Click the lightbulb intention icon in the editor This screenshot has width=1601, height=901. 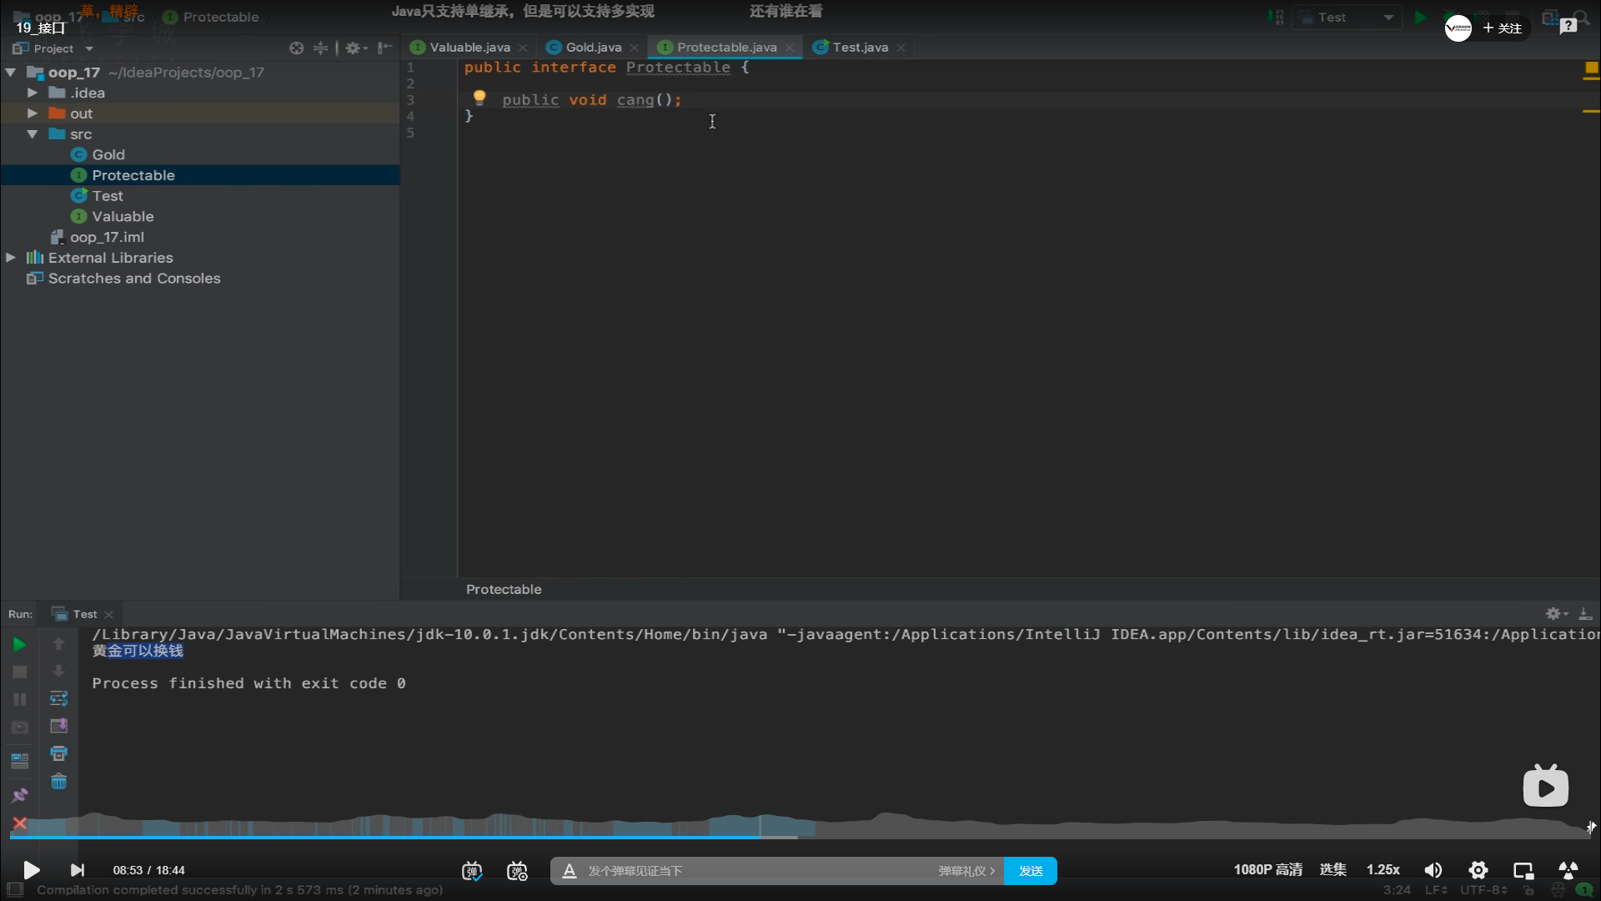click(479, 98)
